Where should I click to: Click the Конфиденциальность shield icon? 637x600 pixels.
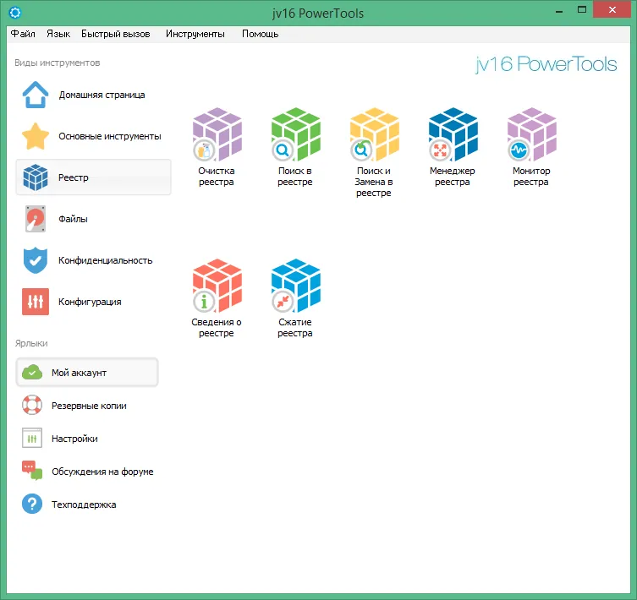tap(36, 260)
